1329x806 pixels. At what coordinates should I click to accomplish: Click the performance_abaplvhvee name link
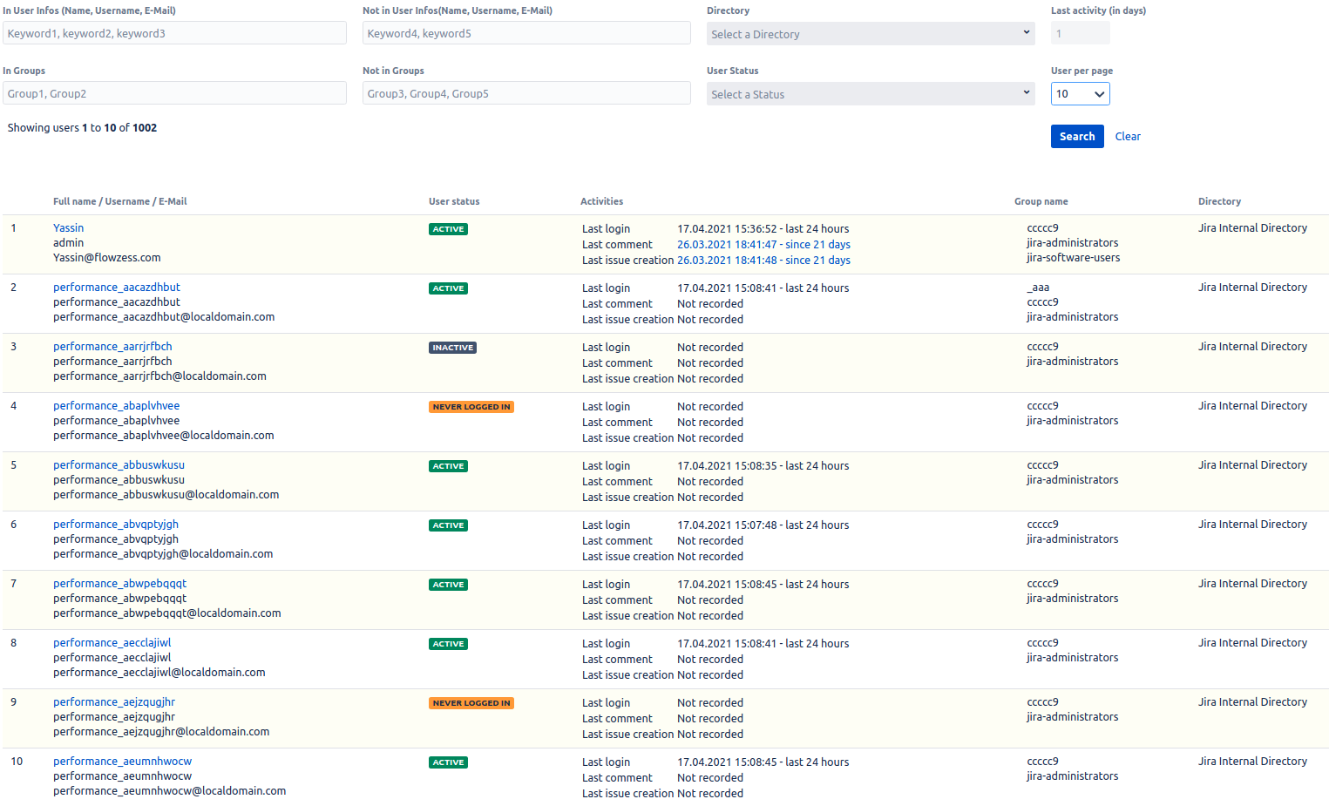click(116, 406)
